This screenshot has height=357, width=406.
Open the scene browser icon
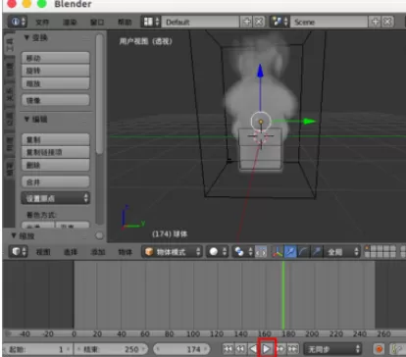pos(279,22)
